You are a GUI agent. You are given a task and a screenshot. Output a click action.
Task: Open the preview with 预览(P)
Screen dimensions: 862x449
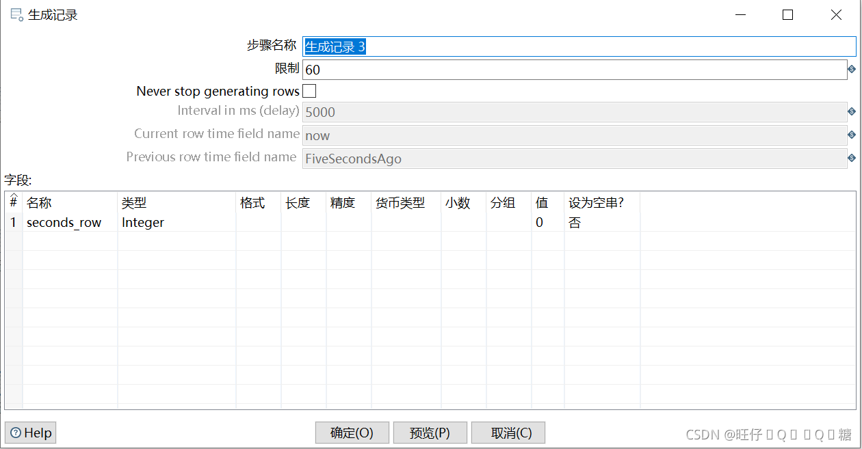[430, 433]
